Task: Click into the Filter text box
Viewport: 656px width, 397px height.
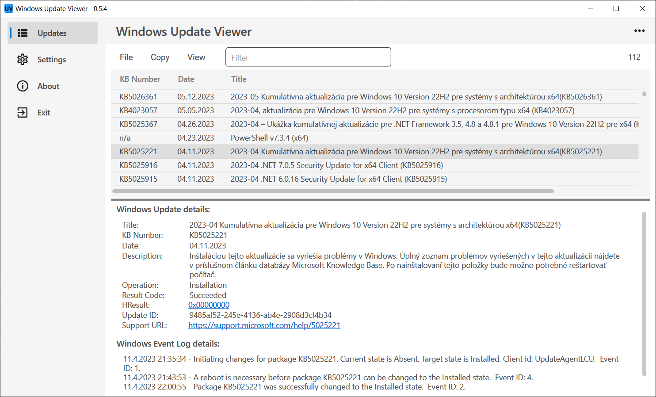Action: [308, 57]
